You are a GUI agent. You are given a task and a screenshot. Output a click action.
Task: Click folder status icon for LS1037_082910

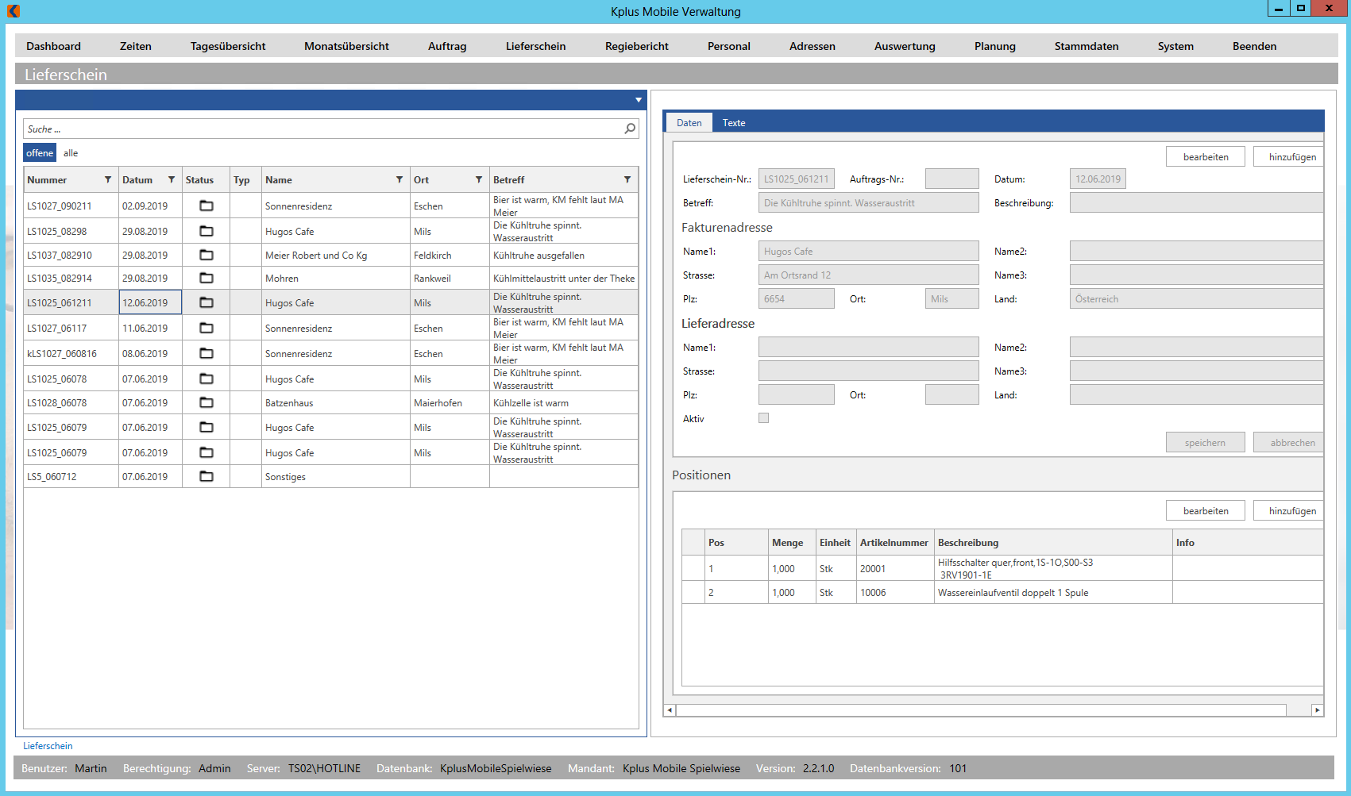[207, 255]
